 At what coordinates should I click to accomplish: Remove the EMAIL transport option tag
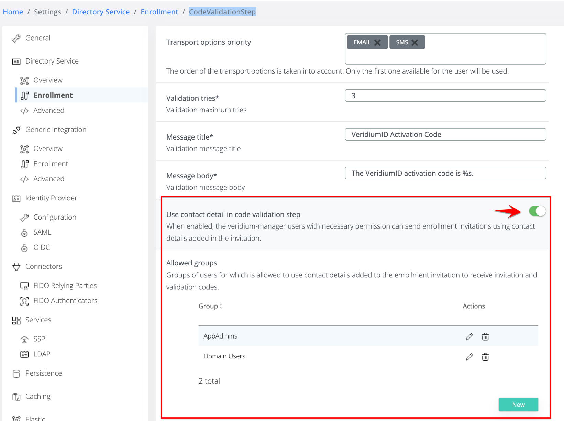click(377, 43)
